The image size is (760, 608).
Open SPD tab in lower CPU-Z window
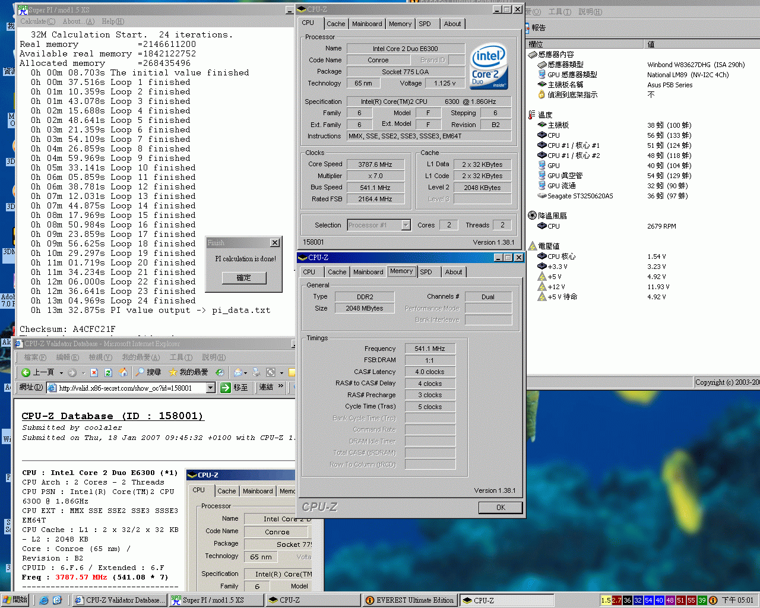[426, 272]
